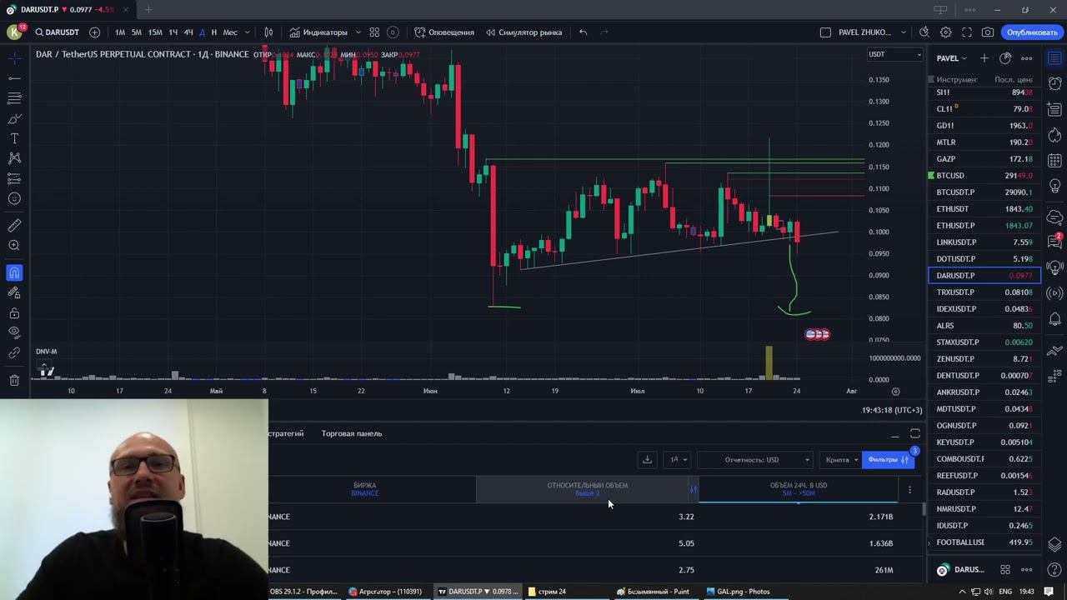The height and width of the screenshot is (600, 1067).
Task: Select the 4Ч timeframe
Action: click(x=188, y=32)
